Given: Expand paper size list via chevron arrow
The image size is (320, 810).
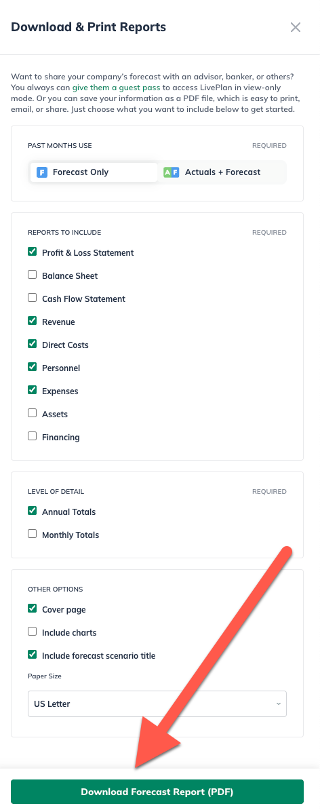Looking at the screenshot, I should click(278, 703).
